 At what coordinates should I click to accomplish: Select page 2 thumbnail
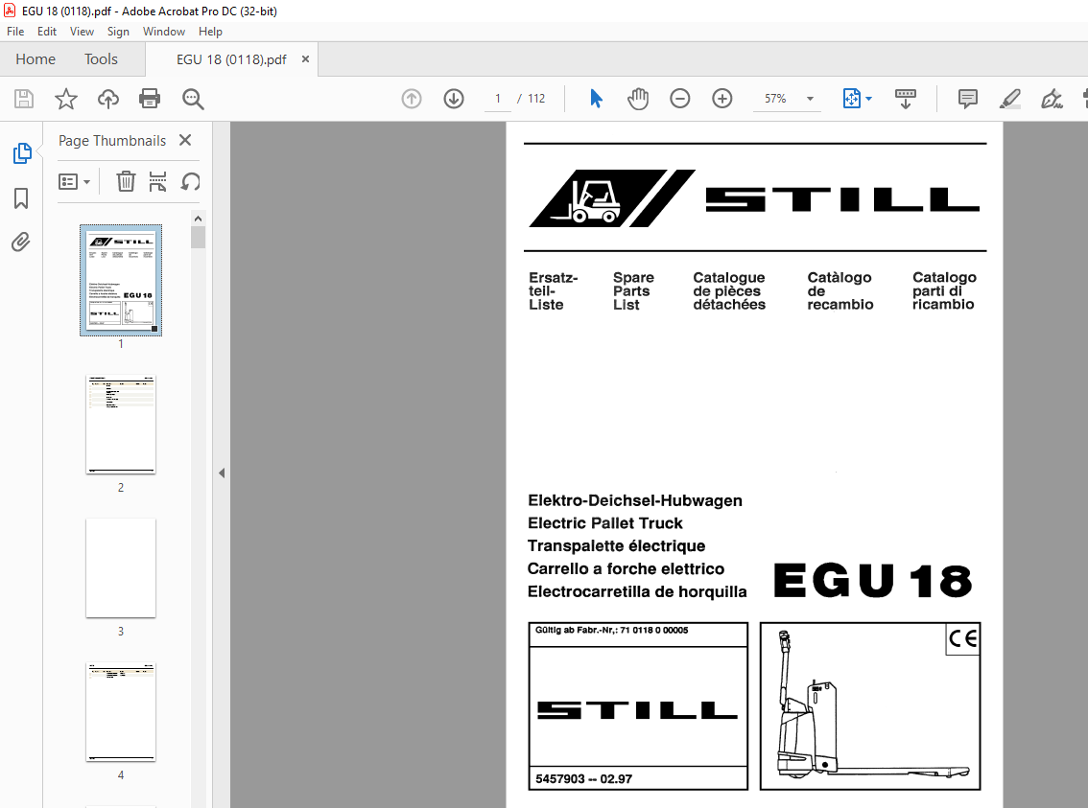click(121, 425)
